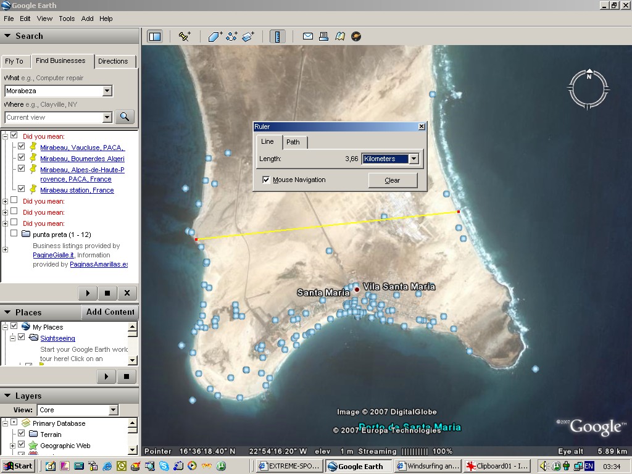Start search with magnifying glass button
Screen dimensions: 632x474
(125, 117)
